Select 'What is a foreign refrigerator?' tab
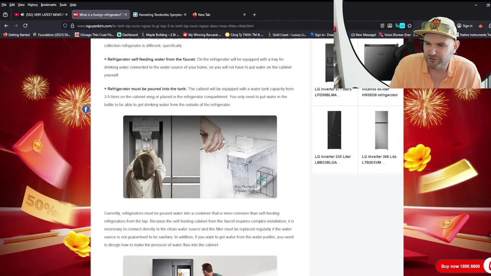491x276 pixels. coord(100,15)
